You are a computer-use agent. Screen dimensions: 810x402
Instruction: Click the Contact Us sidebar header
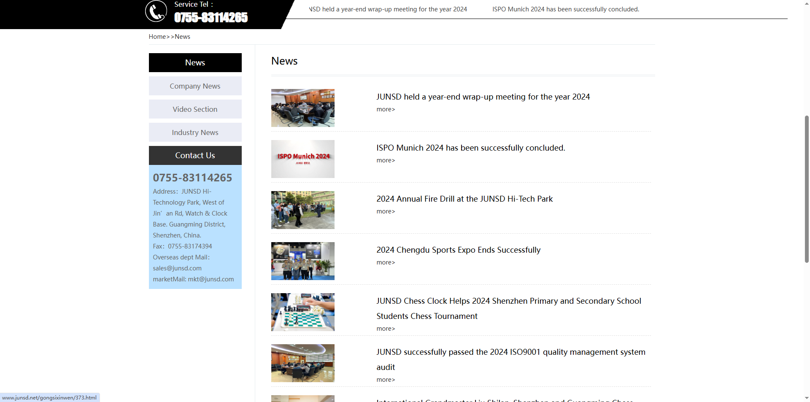pyautogui.click(x=195, y=155)
